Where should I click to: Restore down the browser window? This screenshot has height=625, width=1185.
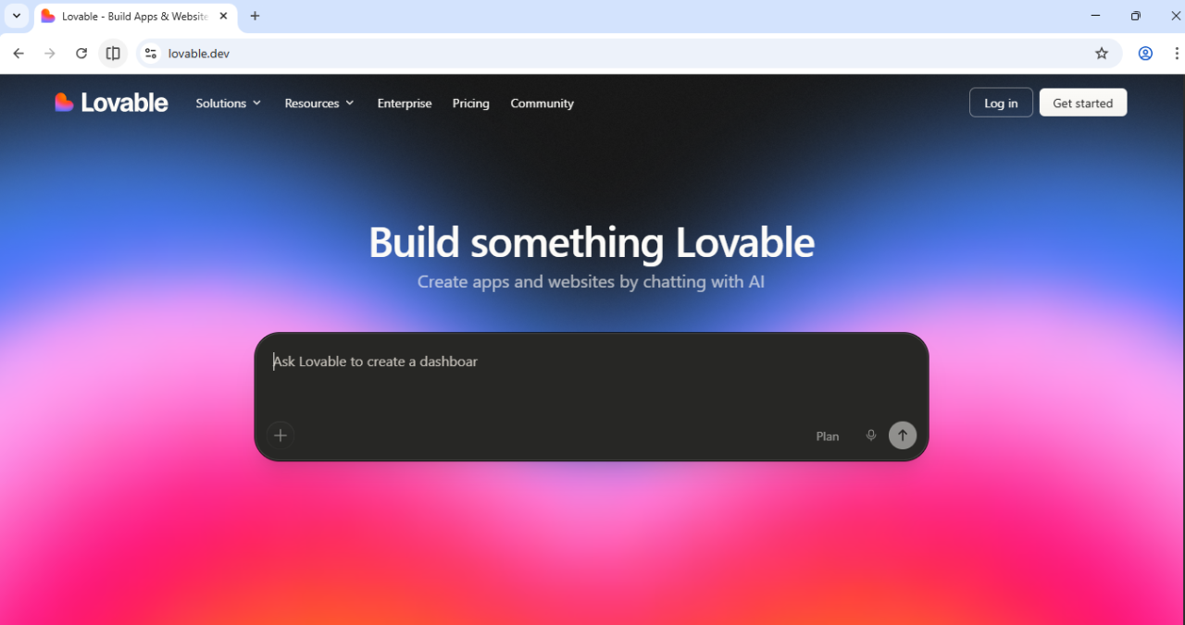point(1136,16)
